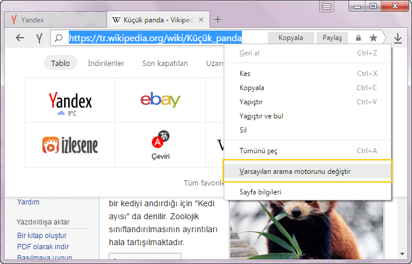Open the Son kapatılan section
This screenshot has height=264, width=412.
click(x=165, y=64)
